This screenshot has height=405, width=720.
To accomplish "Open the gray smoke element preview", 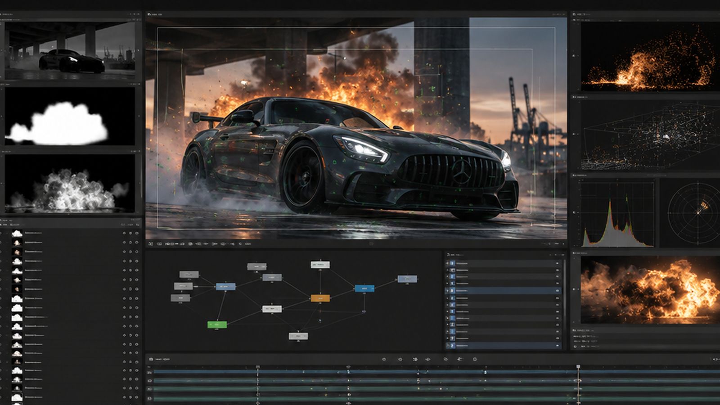I will pos(70,183).
